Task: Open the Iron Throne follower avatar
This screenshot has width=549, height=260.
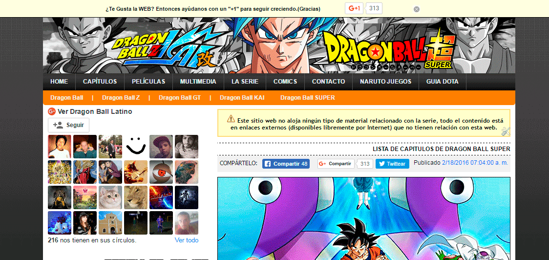Action: pyautogui.click(x=60, y=197)
